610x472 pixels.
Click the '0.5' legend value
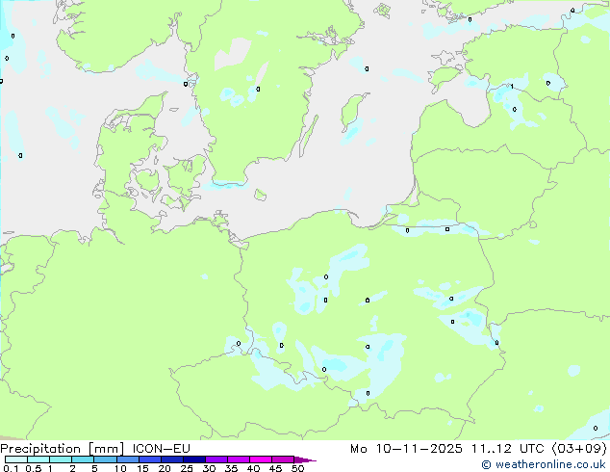pyautogui.click(x=34, y=468)
